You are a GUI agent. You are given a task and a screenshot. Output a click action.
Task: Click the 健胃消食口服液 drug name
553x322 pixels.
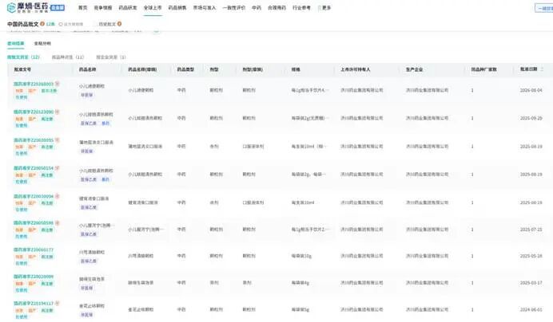(93, 198)
